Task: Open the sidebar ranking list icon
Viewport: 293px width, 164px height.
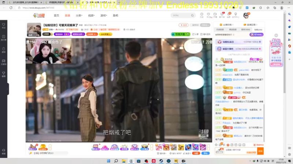Action: 4,38
